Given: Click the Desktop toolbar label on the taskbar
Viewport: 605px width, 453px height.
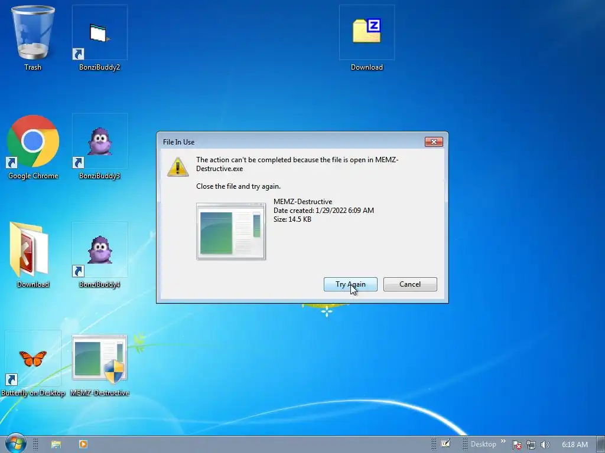Looking at the screenshot, I should point(483,444).
